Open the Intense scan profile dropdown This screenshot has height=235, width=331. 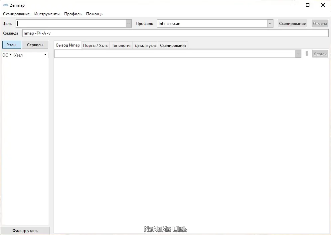[x=270, y=23]
